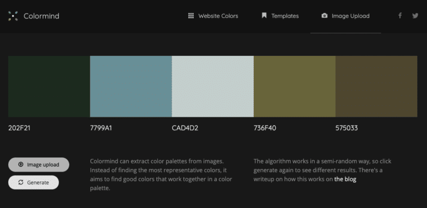
Task: Open the blog link
Action: tap(345, 179)
